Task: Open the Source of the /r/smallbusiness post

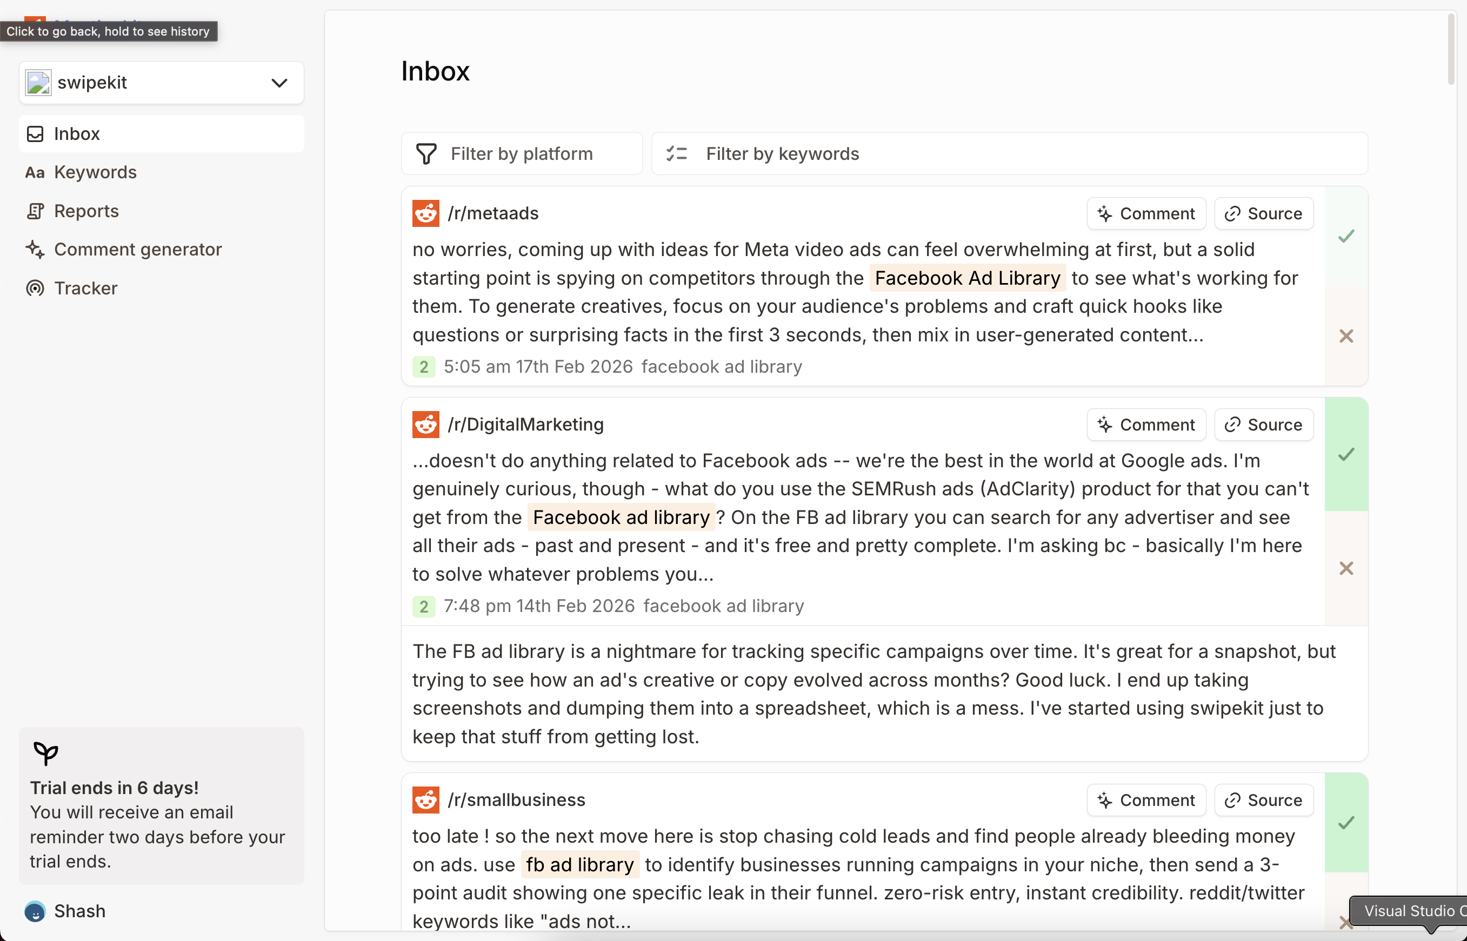Action: coord(1263,800)
